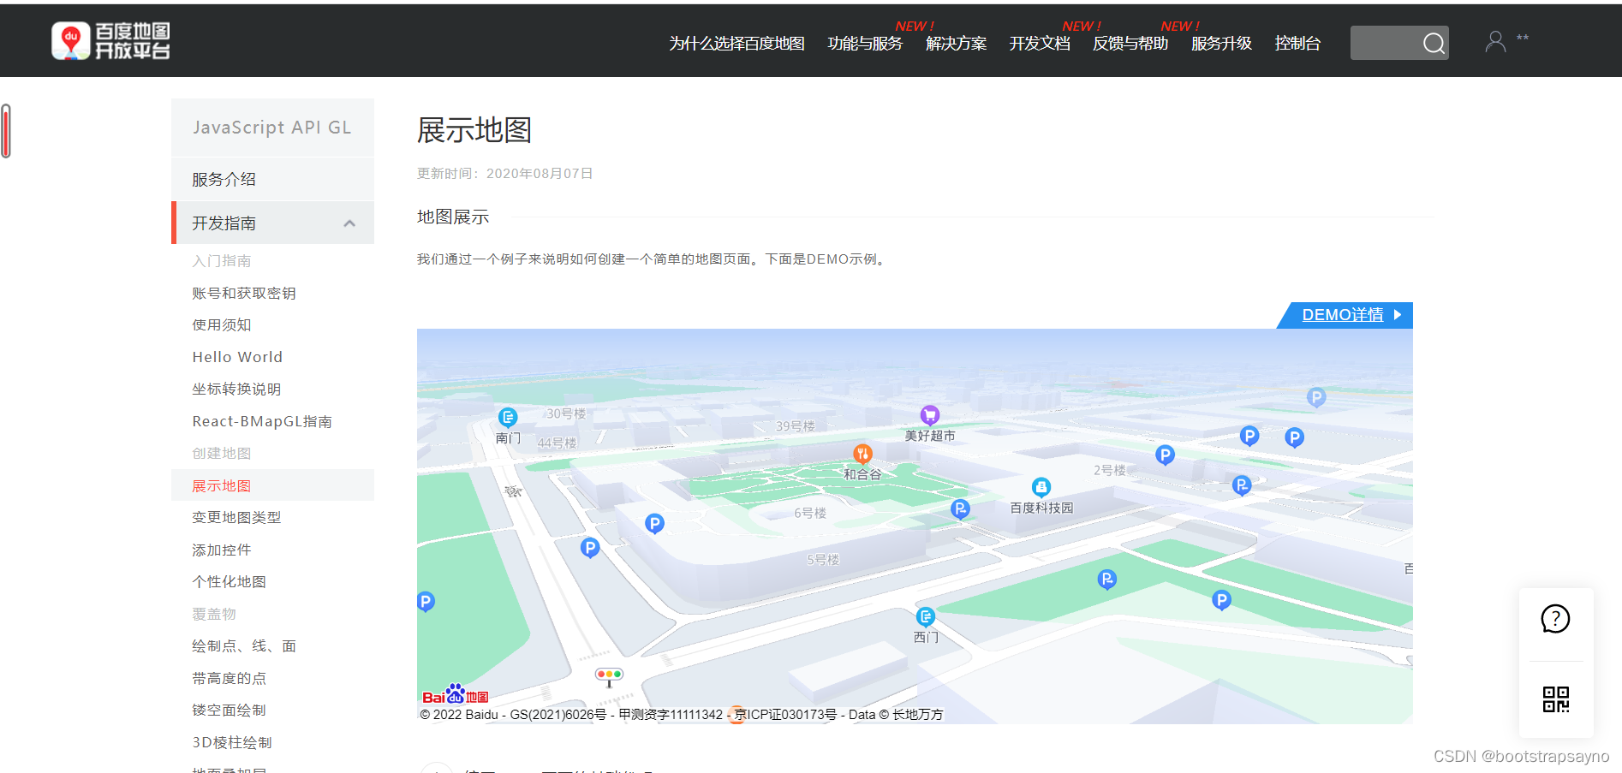Viewport: 1622px width, 773px height.
Task: Click the Baidu map logo on map
Action: [x=455, y=695]
